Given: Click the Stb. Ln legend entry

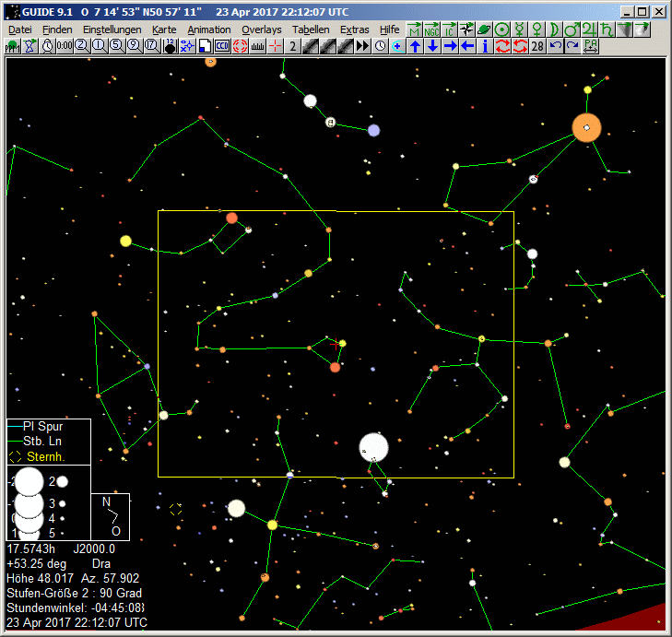Looking at the screenshot, I should (41, 442).
